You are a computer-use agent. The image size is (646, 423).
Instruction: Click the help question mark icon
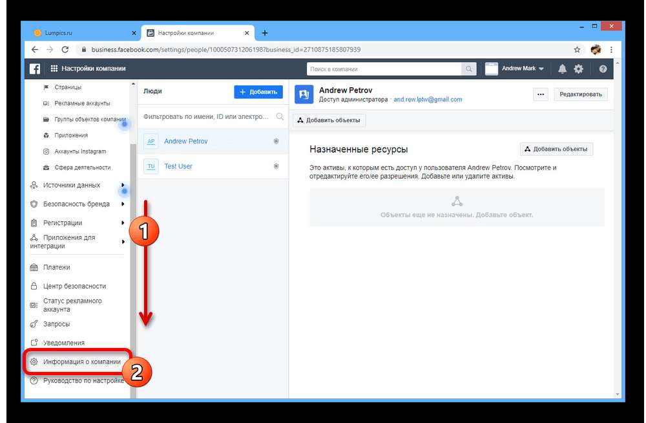pos(603,69)
